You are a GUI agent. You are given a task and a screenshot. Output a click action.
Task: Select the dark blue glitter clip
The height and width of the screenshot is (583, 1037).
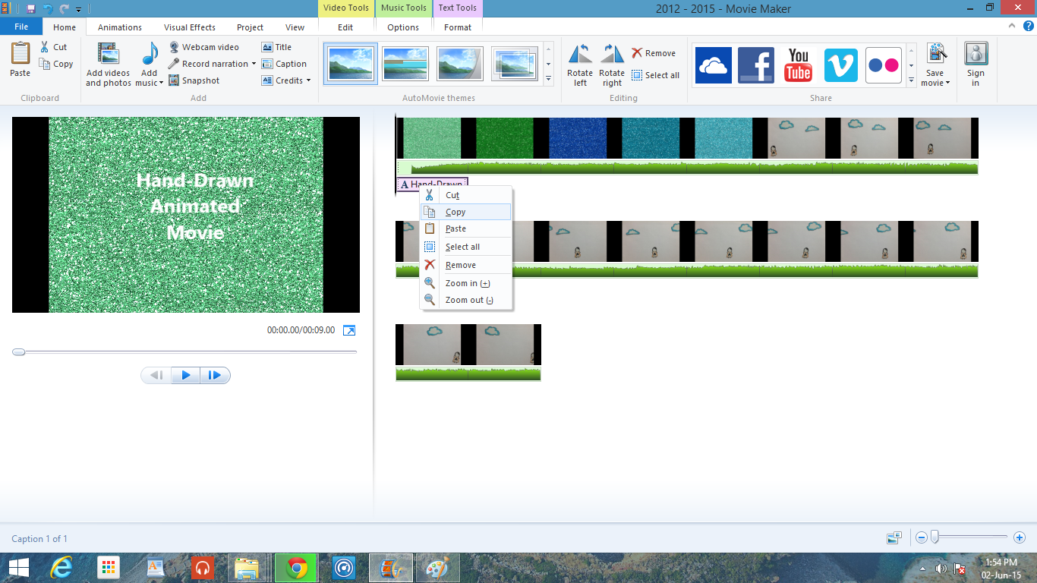[578, 138]
